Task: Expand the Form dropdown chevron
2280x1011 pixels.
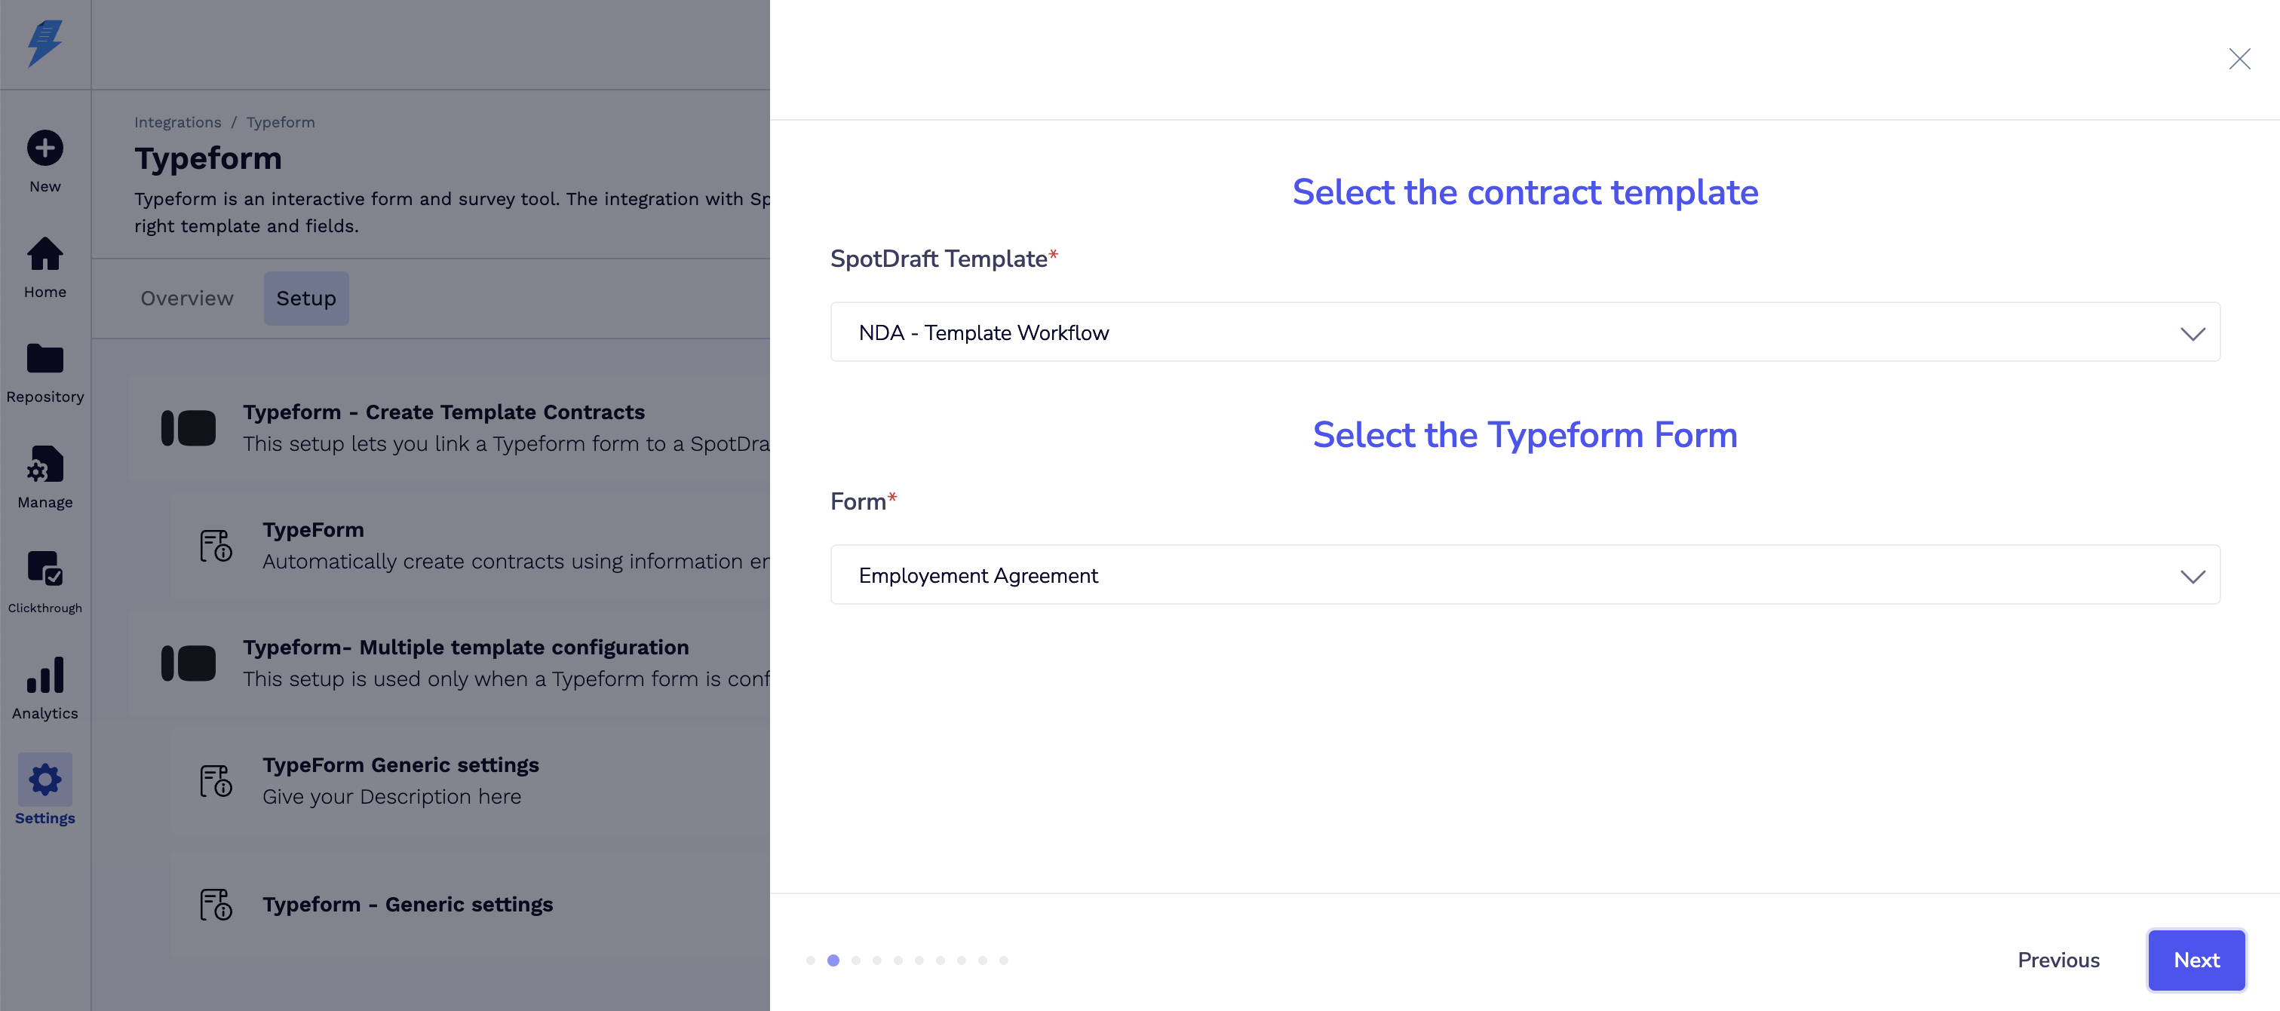Action: (x=2193, y=577)
